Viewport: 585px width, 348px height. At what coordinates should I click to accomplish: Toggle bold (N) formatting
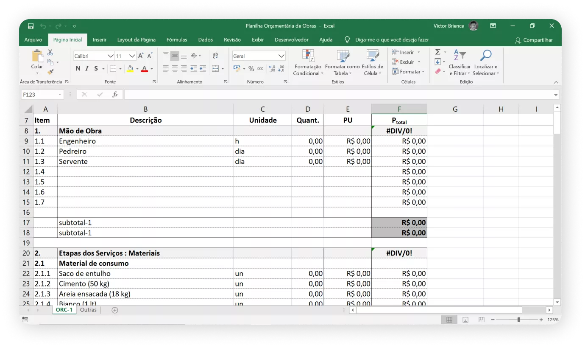[x=78, y=69]
